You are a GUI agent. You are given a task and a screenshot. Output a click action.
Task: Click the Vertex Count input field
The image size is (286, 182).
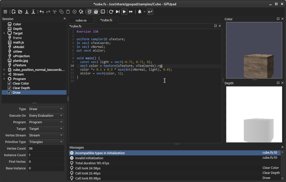(x=46, y=149)
